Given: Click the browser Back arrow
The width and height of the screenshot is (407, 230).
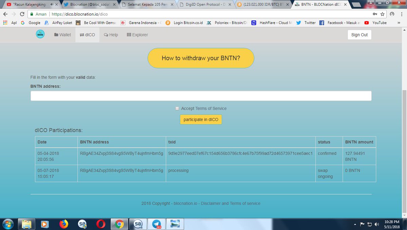Looking at the screenshot, I should coord(5,14).
